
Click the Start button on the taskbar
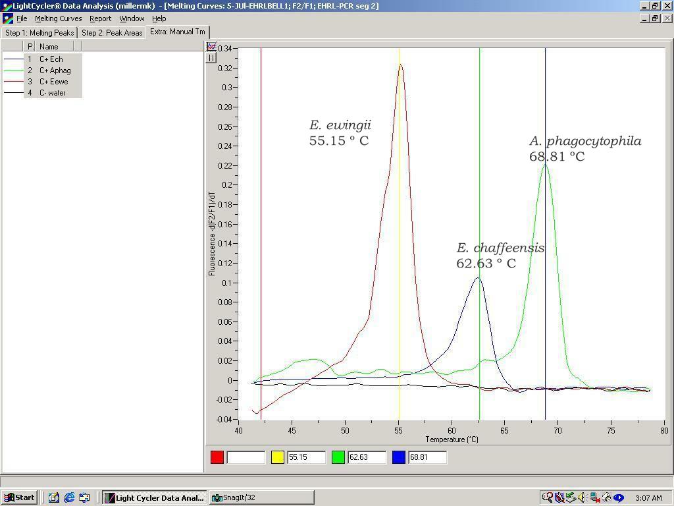coord(18,497)
